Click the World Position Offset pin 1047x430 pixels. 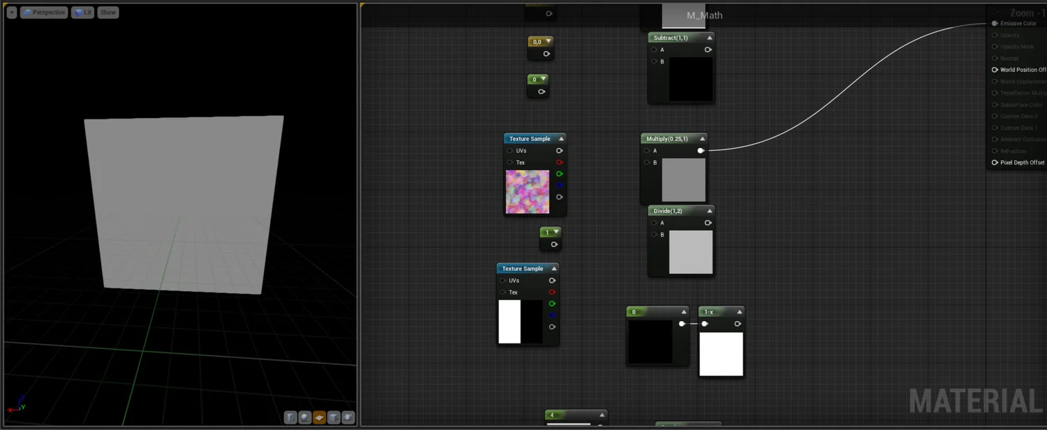(995, 69)
